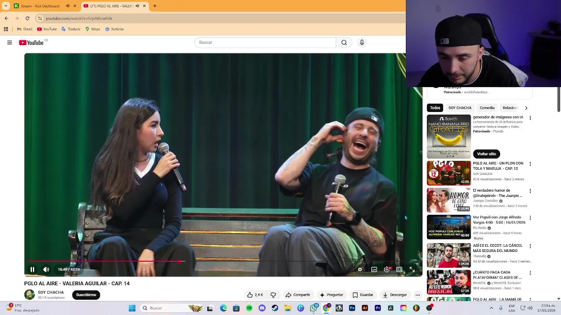Open Photoshop from the taskbar
The image size is (561, 315).
[352, 308]
